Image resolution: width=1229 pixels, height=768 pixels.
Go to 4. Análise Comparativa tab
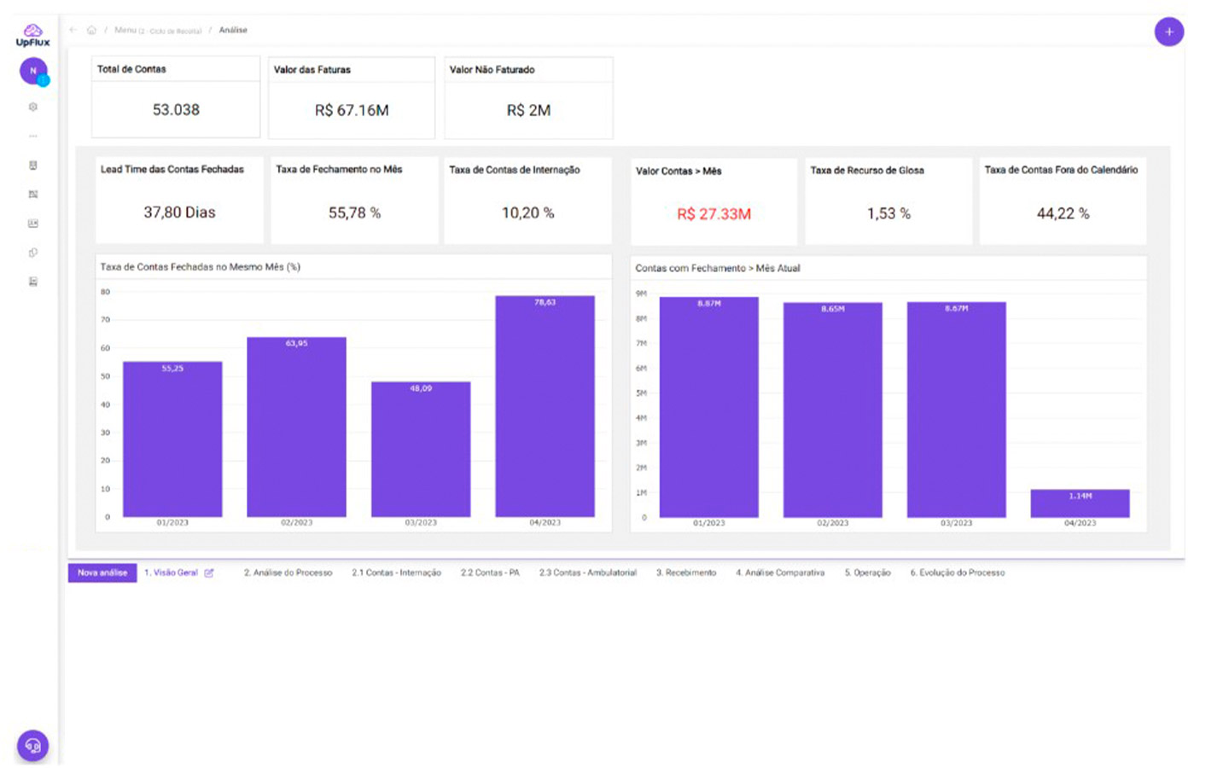click(x=780, y=573)
